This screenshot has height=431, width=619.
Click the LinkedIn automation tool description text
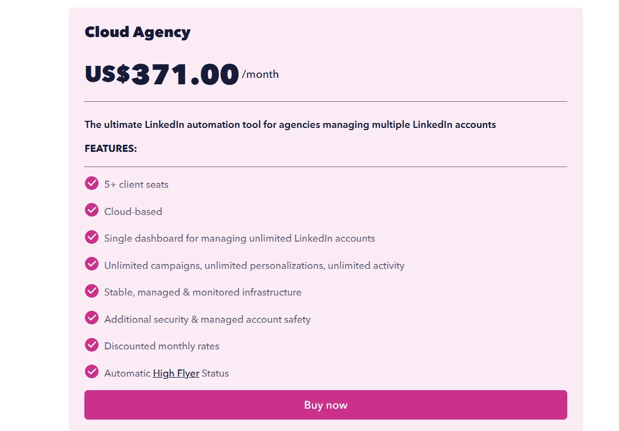tap(290, 125)
